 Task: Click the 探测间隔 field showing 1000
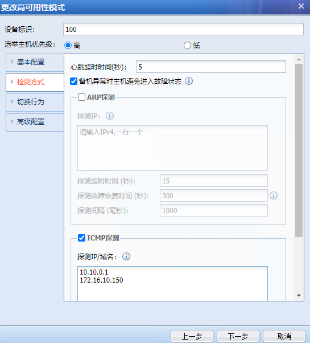click(214, 210)
